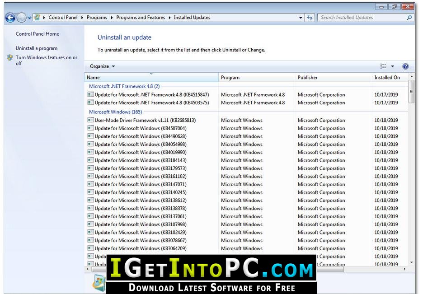Click the icon of update KB3140245

(91, 192)
